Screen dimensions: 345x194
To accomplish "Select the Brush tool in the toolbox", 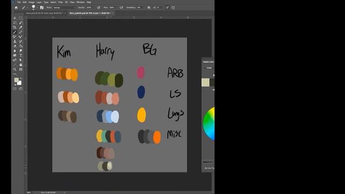I will pos(15,32).
